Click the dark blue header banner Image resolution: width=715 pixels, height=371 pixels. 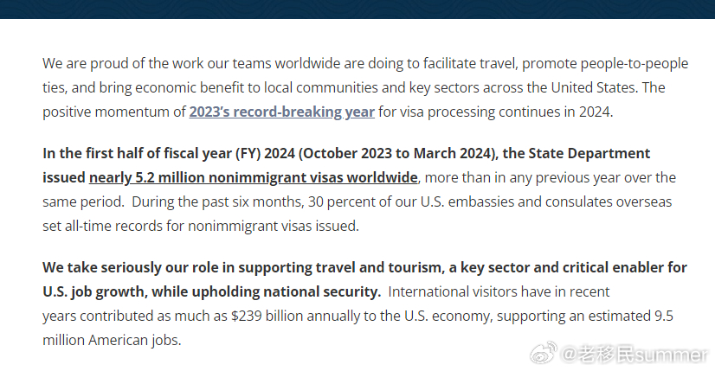[357, 10]
